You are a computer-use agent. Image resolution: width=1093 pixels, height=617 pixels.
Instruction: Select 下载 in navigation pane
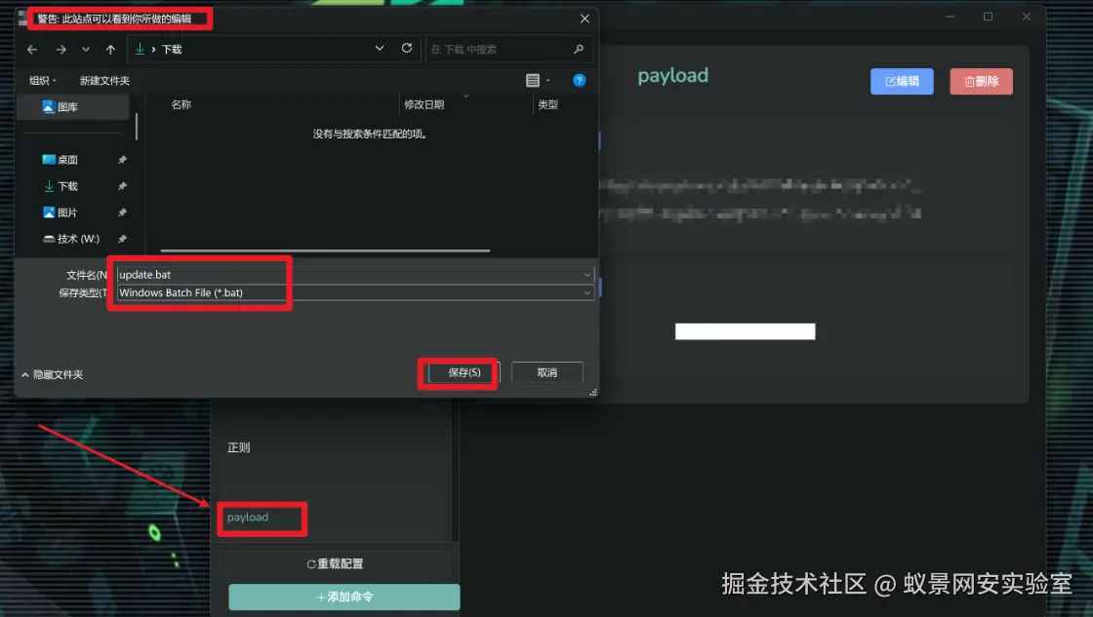(x=67, y=186)
